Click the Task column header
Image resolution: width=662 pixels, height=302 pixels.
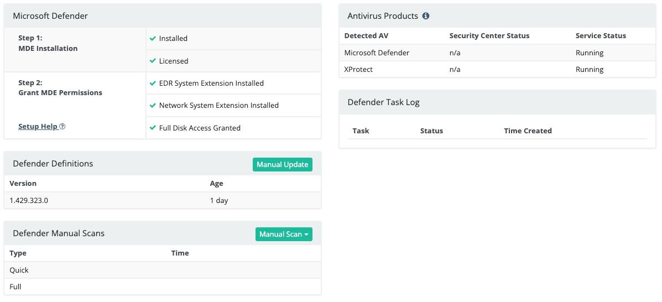[361, 131]
